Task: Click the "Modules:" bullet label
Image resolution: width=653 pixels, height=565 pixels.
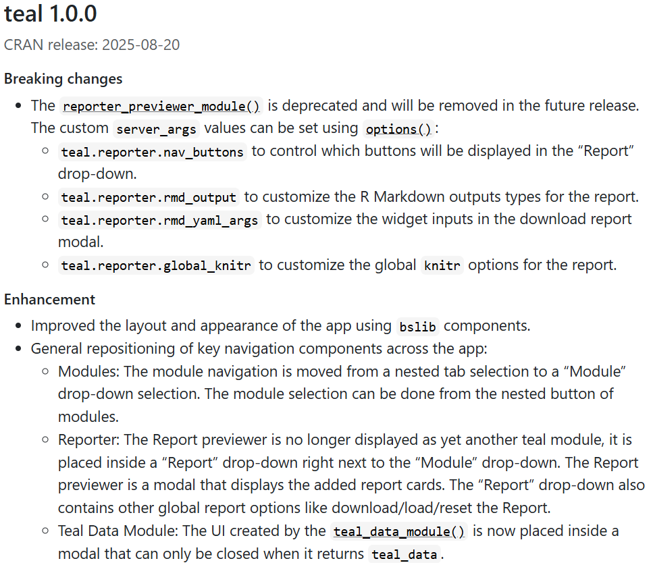Action: [x=82, y=371]
